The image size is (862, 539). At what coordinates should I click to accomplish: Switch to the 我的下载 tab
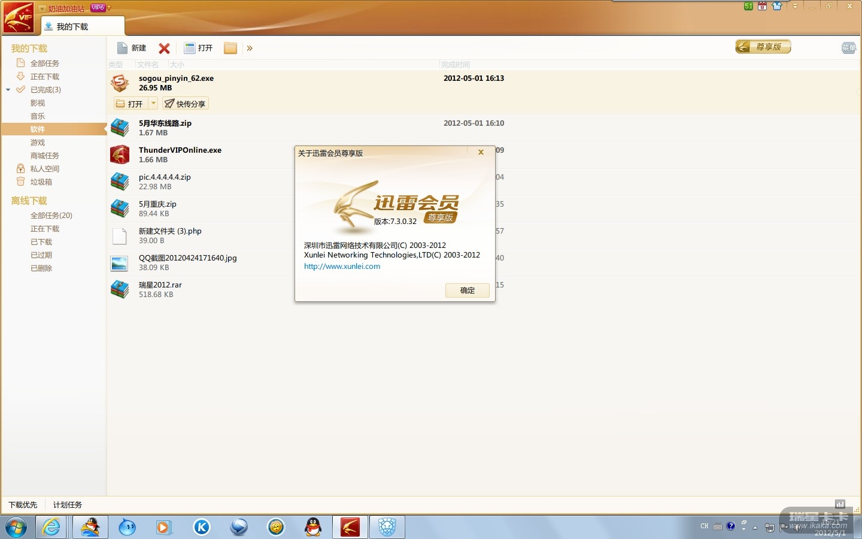click(x=83, y=26)
